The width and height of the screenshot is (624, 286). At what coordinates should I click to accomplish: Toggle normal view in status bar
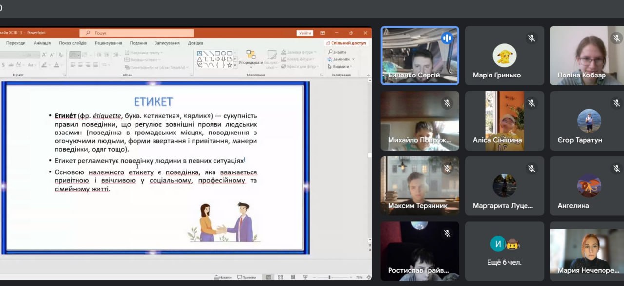coord(268,277)
